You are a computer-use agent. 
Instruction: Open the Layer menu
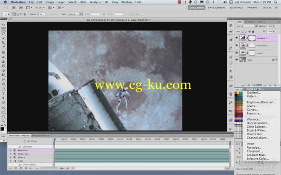(61, 2)
